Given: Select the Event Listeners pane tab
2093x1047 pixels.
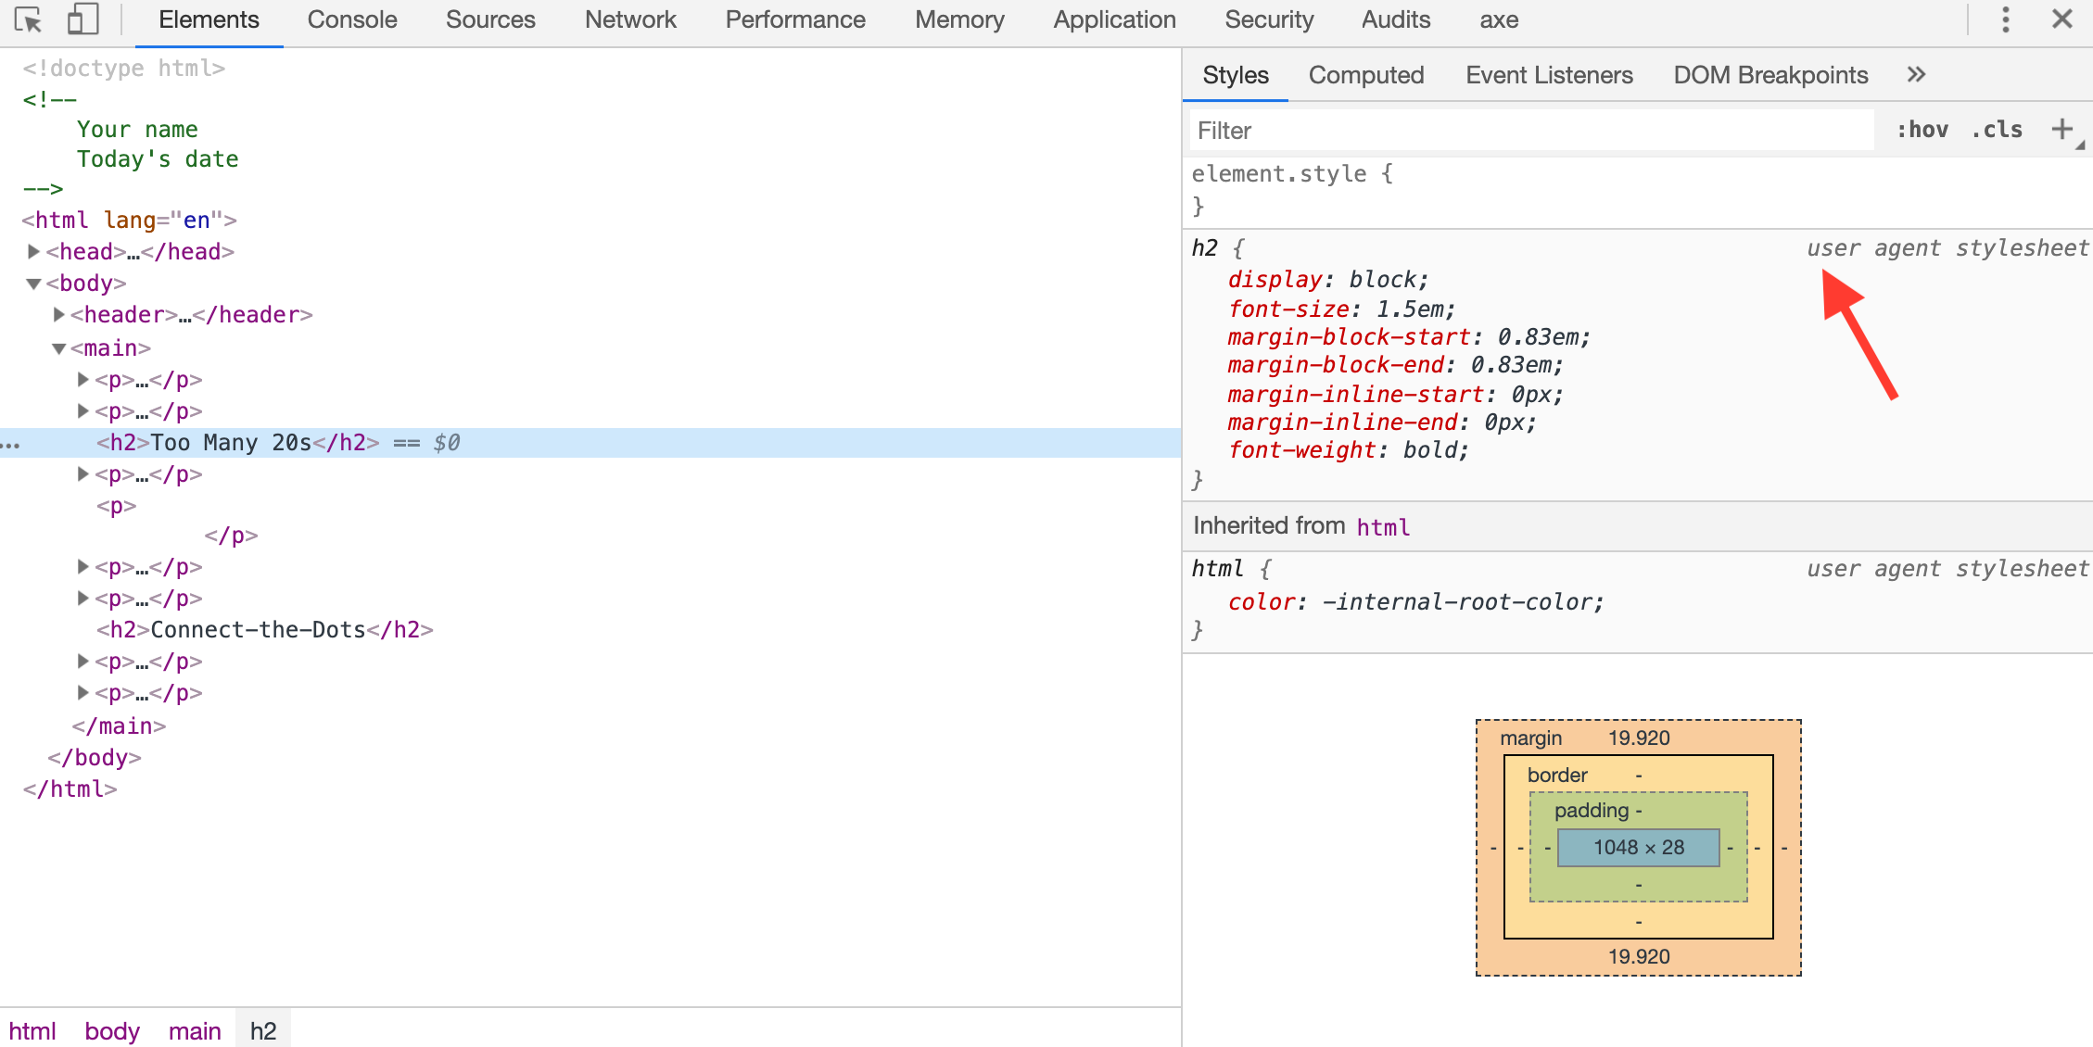Looking at the screenshot, I should (x=1549, y=75).
